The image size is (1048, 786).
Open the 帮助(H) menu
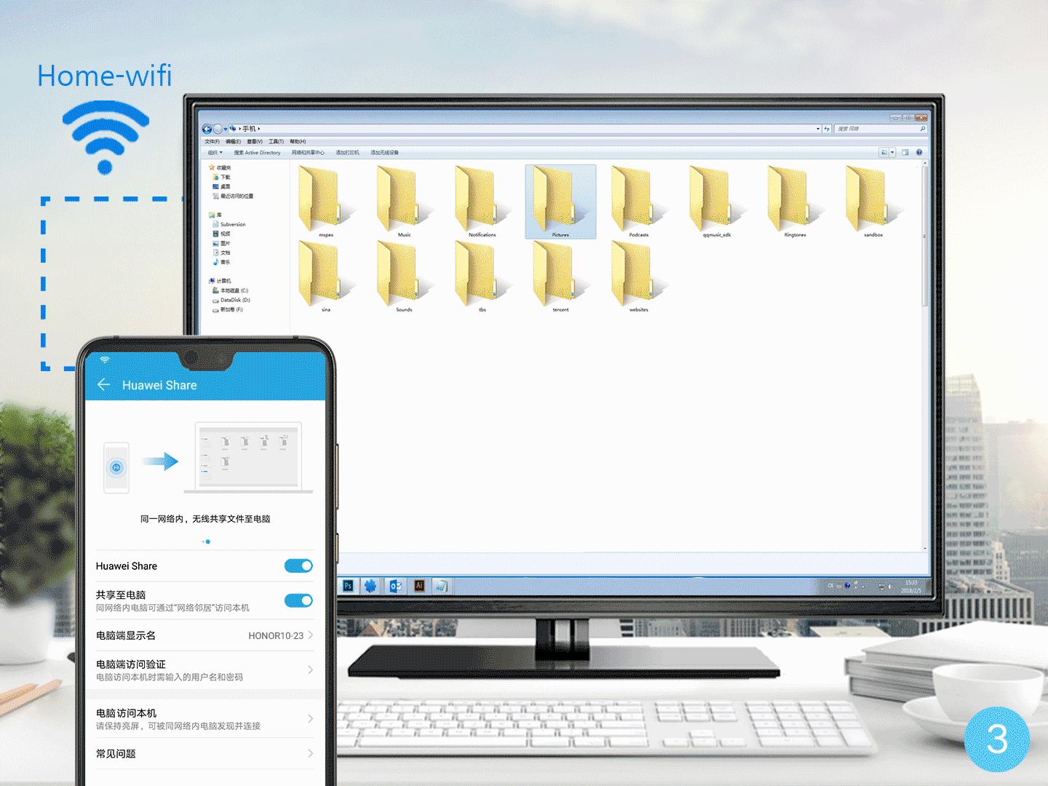pyautogui.click(x=298, y=141)
